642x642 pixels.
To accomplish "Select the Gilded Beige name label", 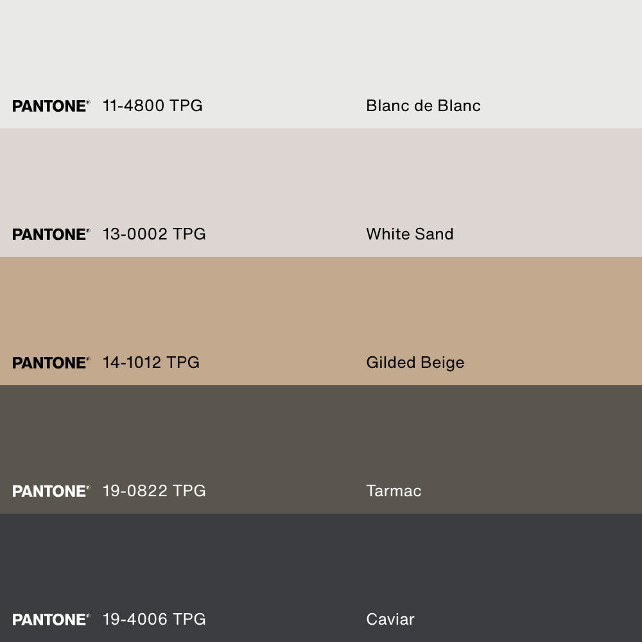I will pyautogui.click(x=415, y=363).
